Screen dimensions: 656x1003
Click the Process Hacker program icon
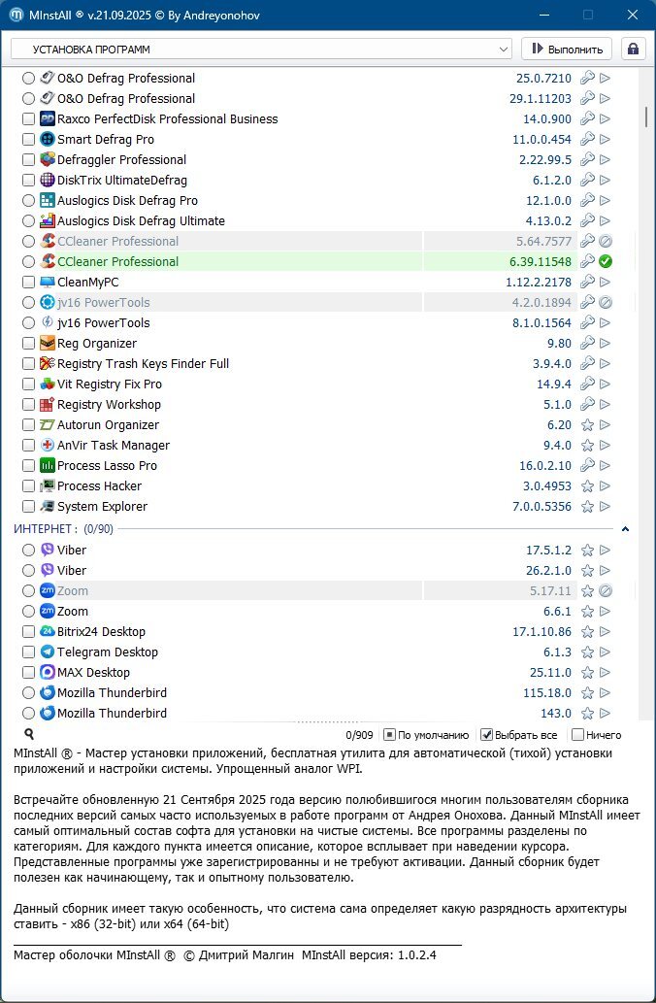(49, 486)
